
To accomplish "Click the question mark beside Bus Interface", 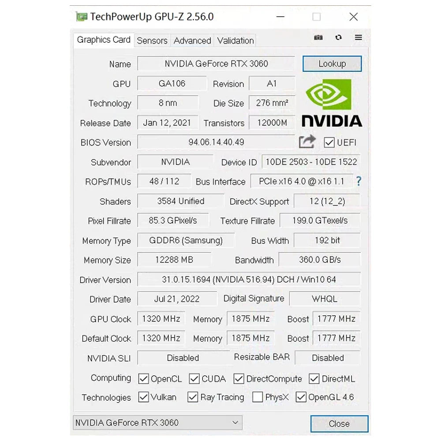I will coord(359,181).
